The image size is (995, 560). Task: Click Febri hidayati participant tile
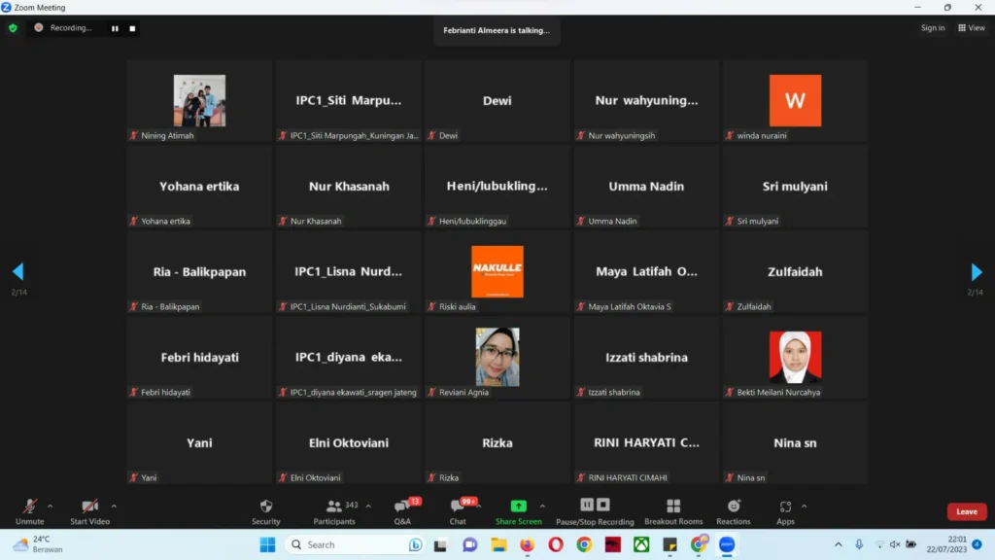(199, 357)
